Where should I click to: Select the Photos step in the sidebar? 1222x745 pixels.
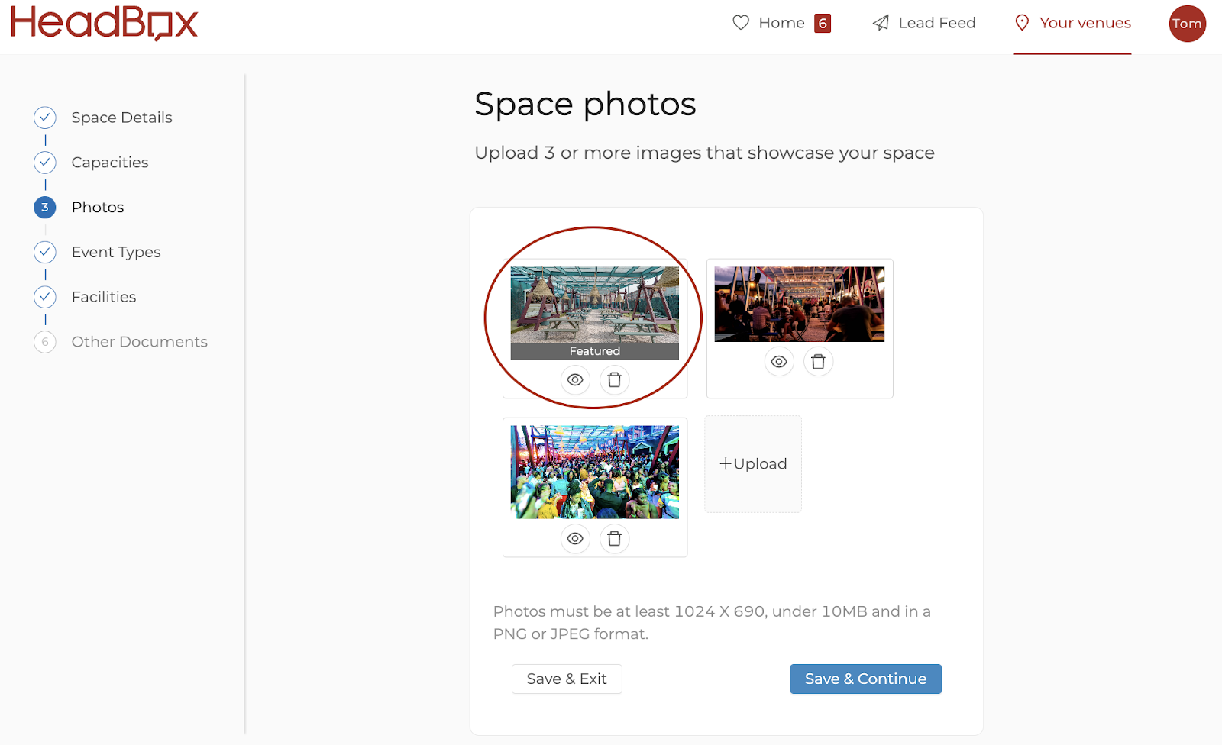(x=98, y=207)
